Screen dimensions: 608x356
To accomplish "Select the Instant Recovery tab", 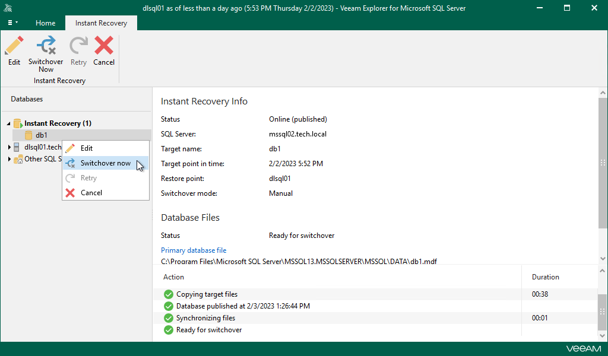I will click(x=101, y=23).
